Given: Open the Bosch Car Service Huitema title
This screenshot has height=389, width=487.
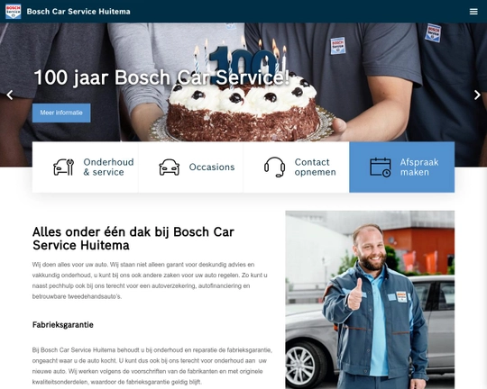Looking at the screenshot, I should click(x=78, y=12).
